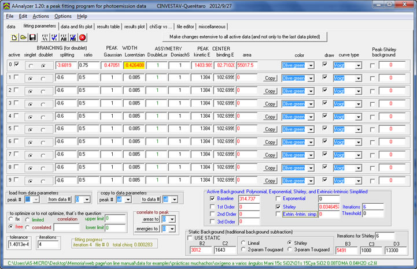Click the FIT icon with blue checkmark

(54, 37)
